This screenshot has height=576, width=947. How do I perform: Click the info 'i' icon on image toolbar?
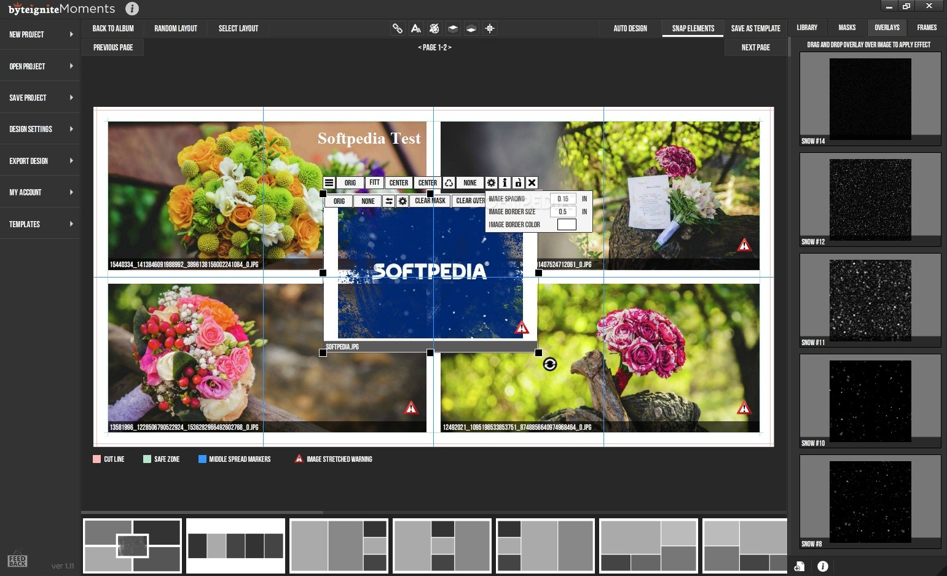[x=505, y=183]
